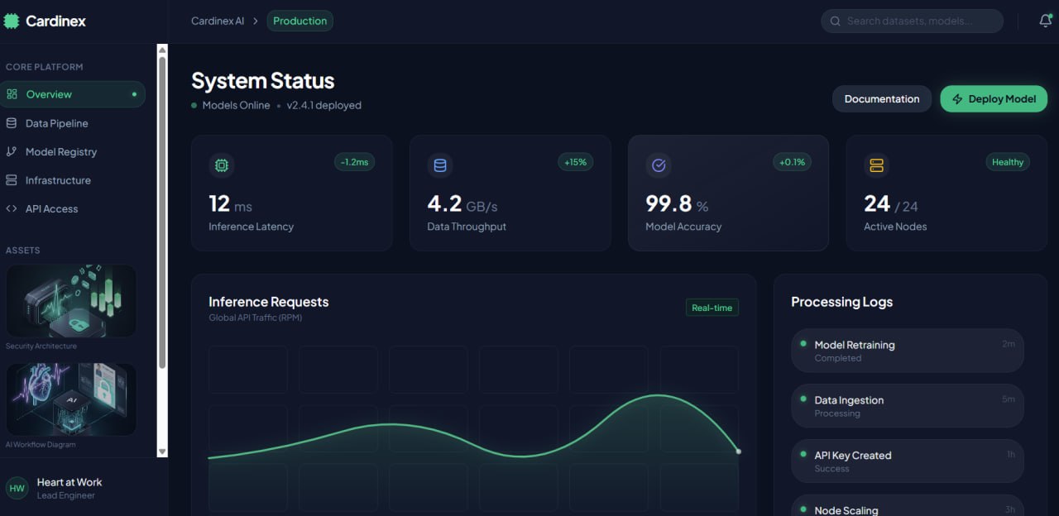Click the Models Online status text
The height and width of the screenshot is (516, 1059).
236,106
